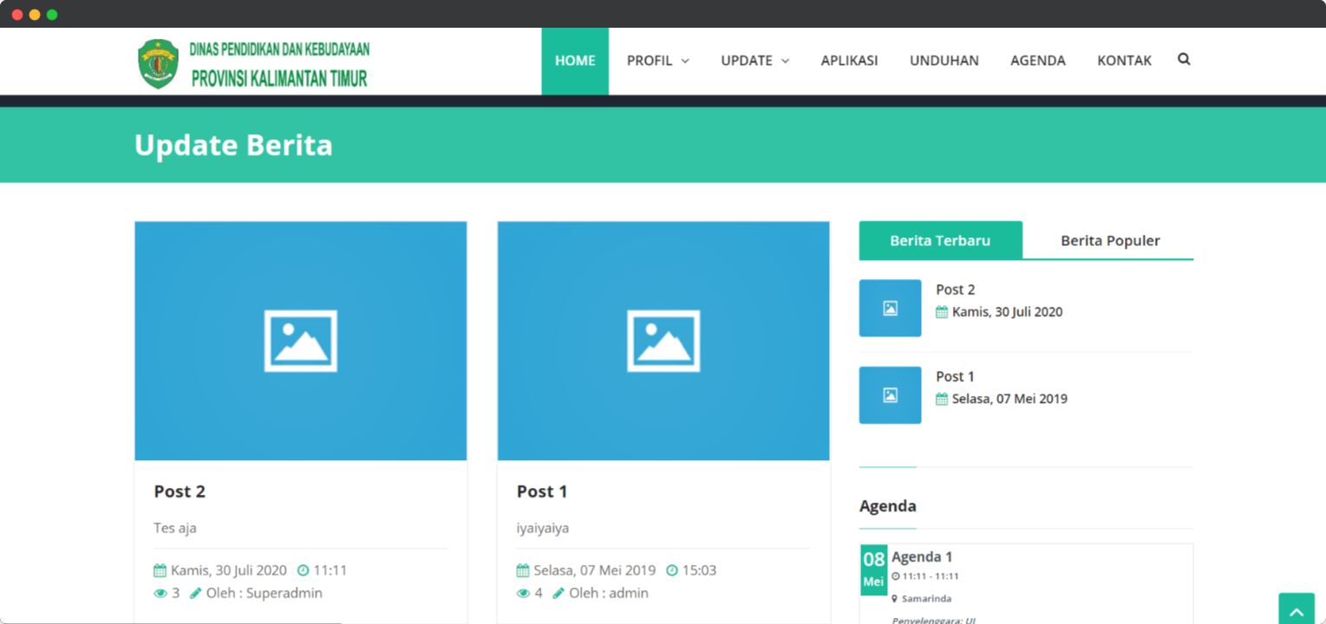1326x624 pixels.
Task: Click the Kalimantan Timur logo emblem
Action: point(158,63)
